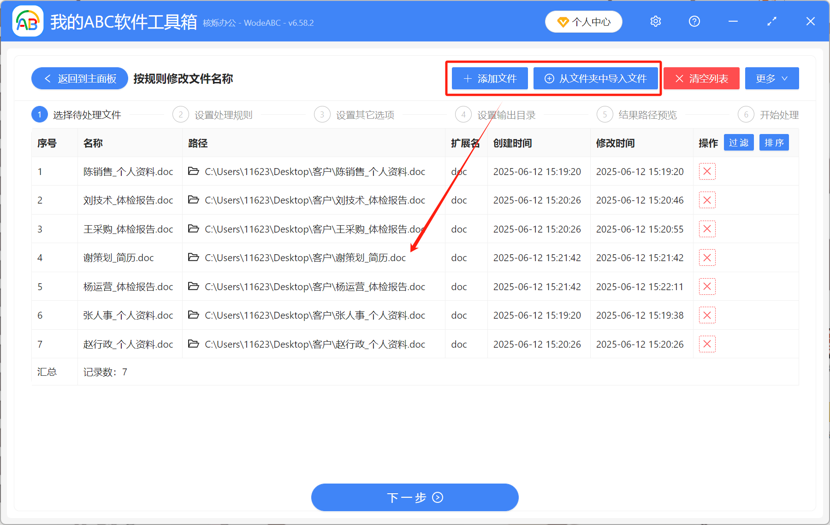Proceed by clicking 下一步
The image size is (830, 525).
tap(415, 497)
